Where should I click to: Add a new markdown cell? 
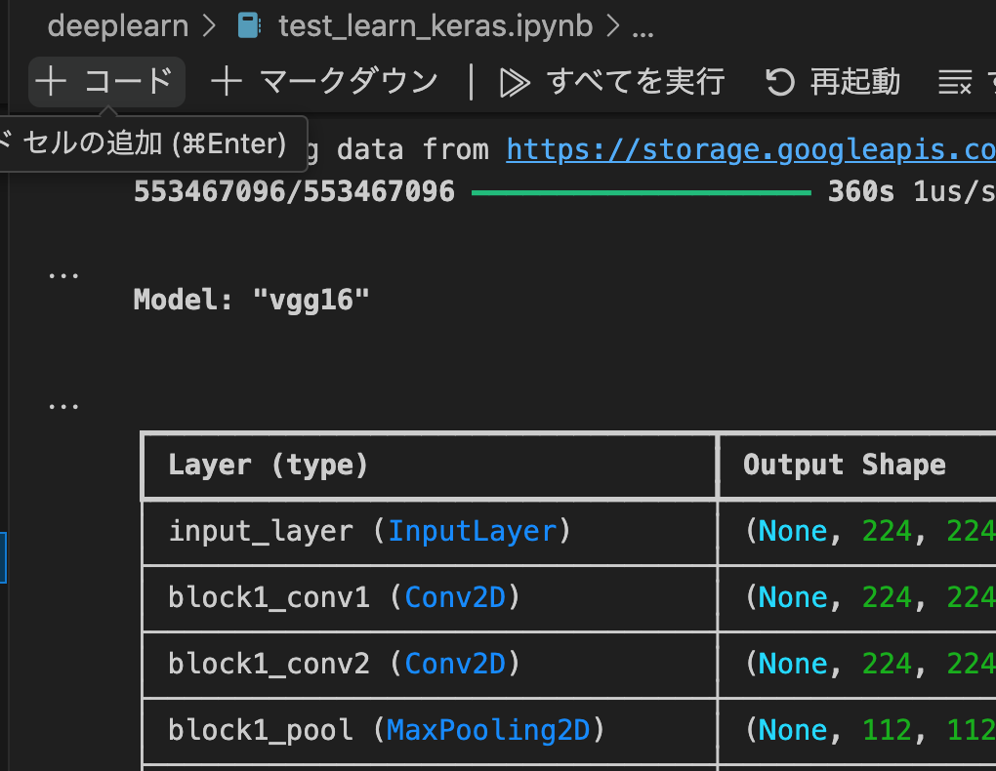(x=322, y=81)
